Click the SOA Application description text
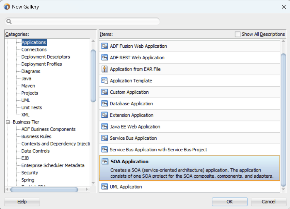The width and height of the screenshot is (290, 209). (192, 173)
